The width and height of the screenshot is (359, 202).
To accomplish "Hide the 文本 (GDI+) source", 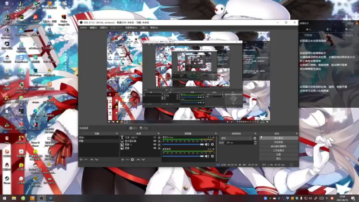I will tap(155, 137).
